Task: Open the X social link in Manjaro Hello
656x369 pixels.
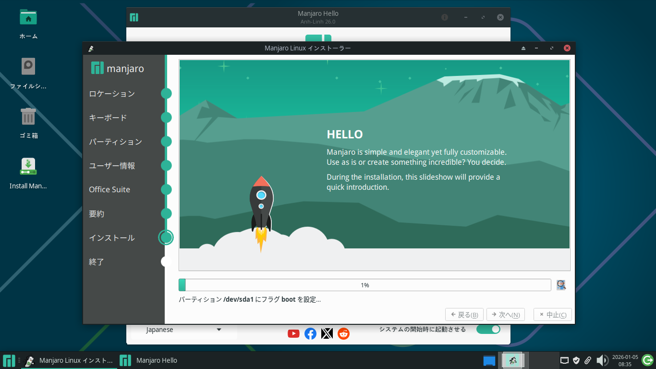Action: 327,333
